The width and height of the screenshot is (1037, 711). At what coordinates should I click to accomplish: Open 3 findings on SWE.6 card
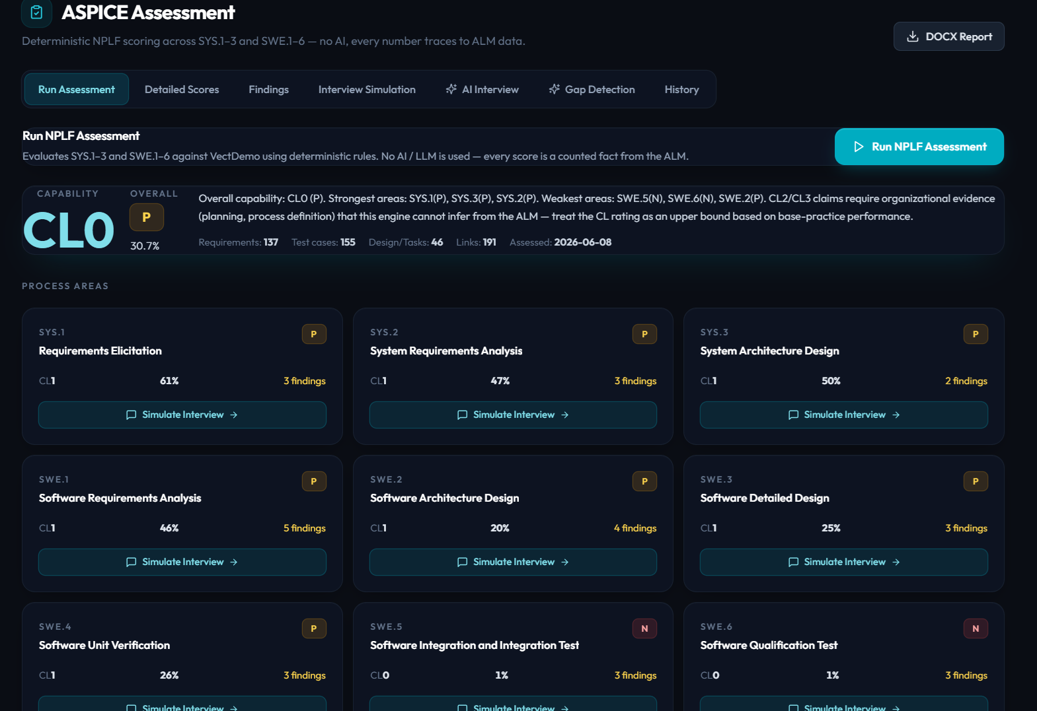(966, 675)
